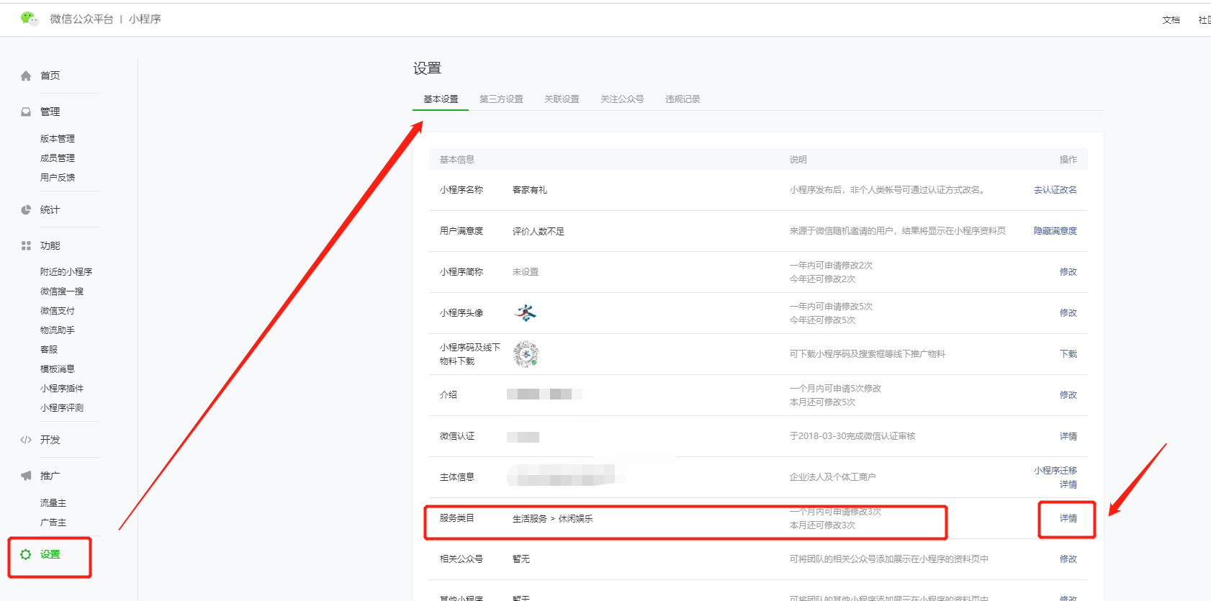Click 修改 in the 介绍 row

[x=1068, y=394]
